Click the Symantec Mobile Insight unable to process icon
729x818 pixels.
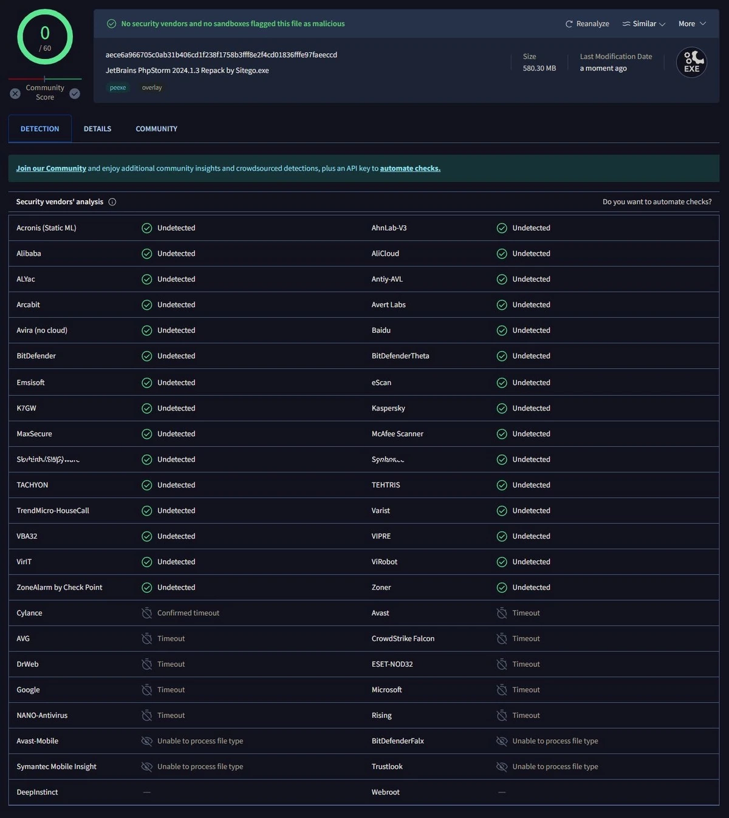pyautogui.click(x=146, y=766)
